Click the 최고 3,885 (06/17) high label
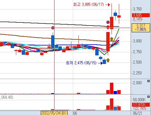Viewport: 151px width, 115px height. tap(89, 5)
